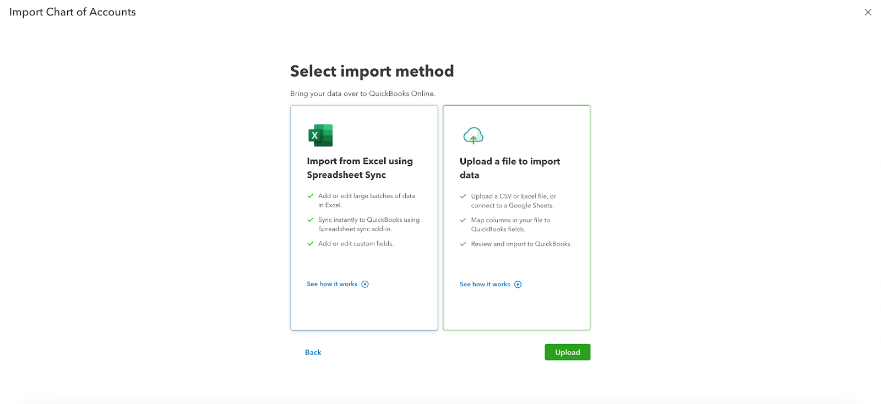Click checkmark beside 'Review and import to QuickBooks'
881x404 pixels.
pyautogui.click(x=463, y=244)
